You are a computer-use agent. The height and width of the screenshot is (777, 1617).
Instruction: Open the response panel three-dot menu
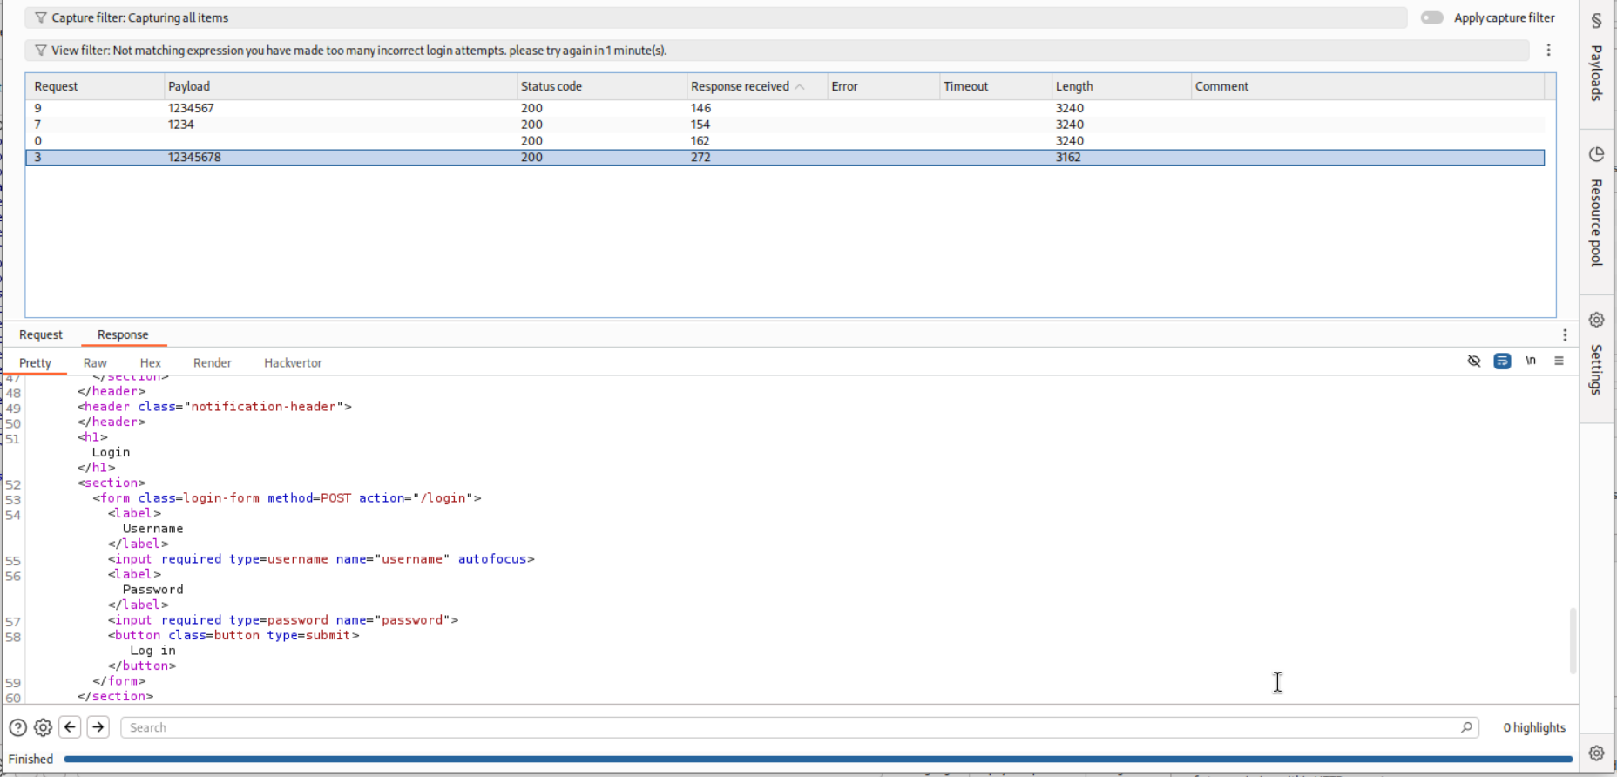[1565, 335]
